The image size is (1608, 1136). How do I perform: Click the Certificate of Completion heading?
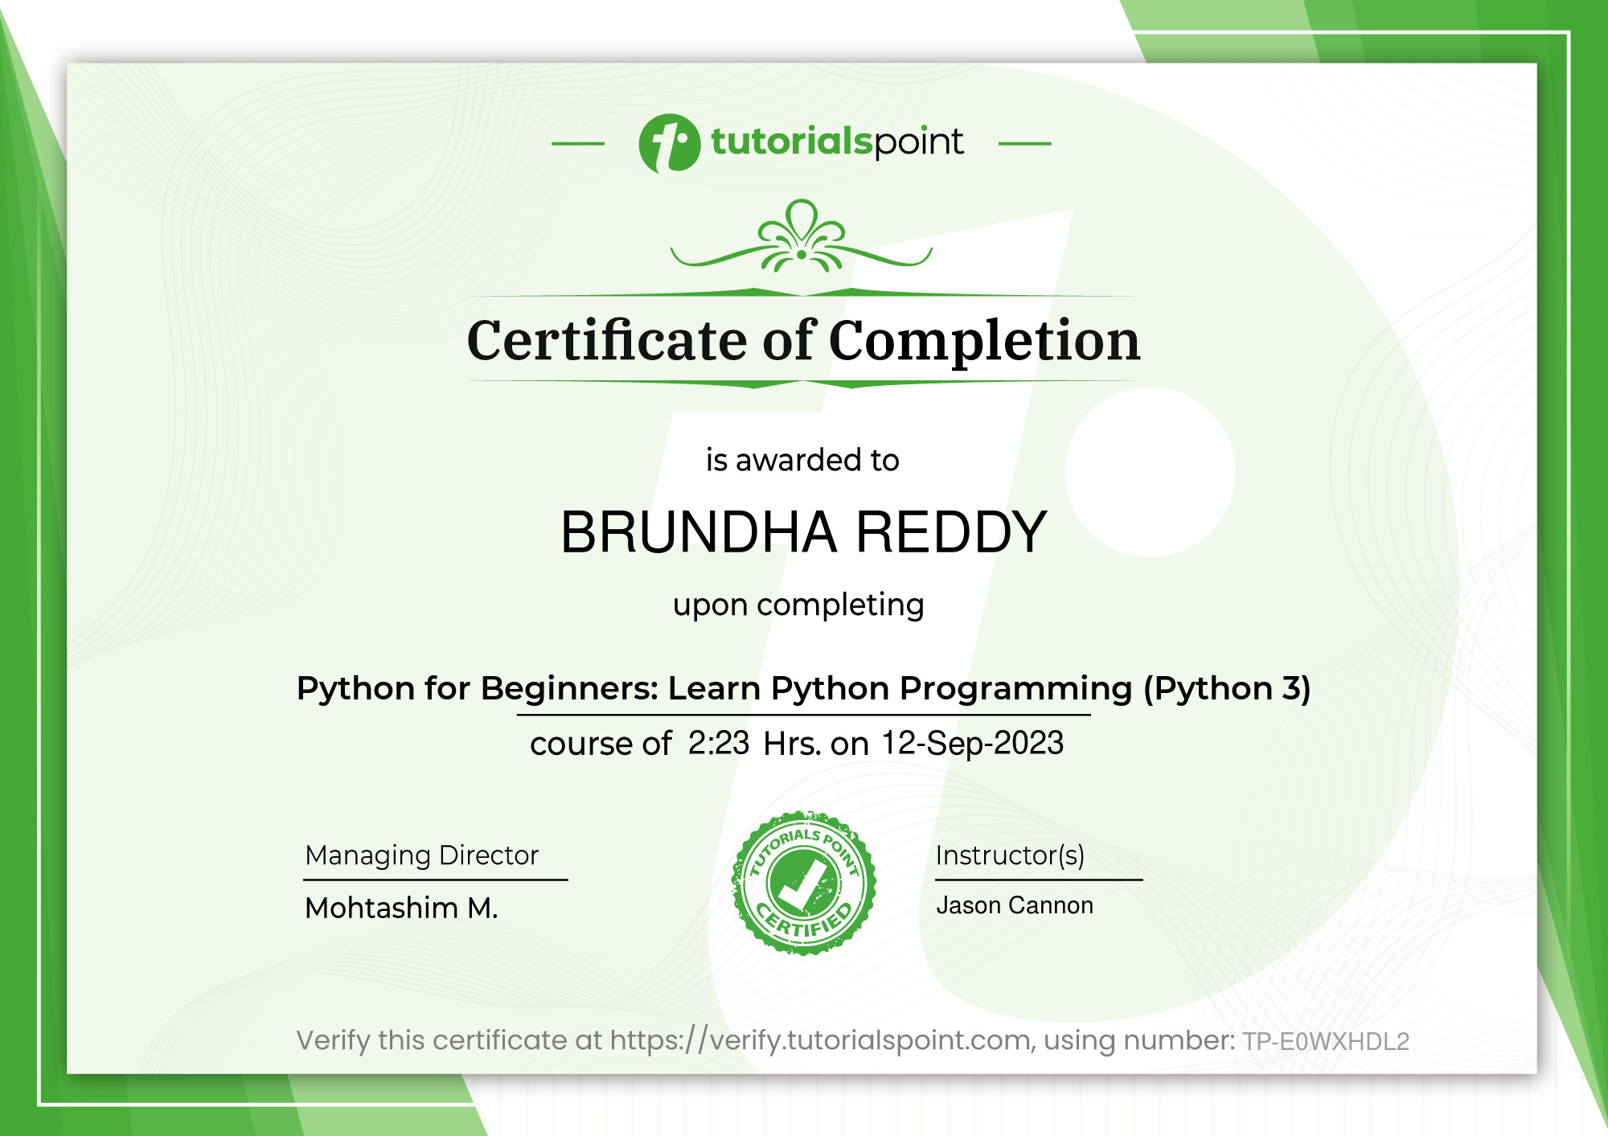(803, 340)
